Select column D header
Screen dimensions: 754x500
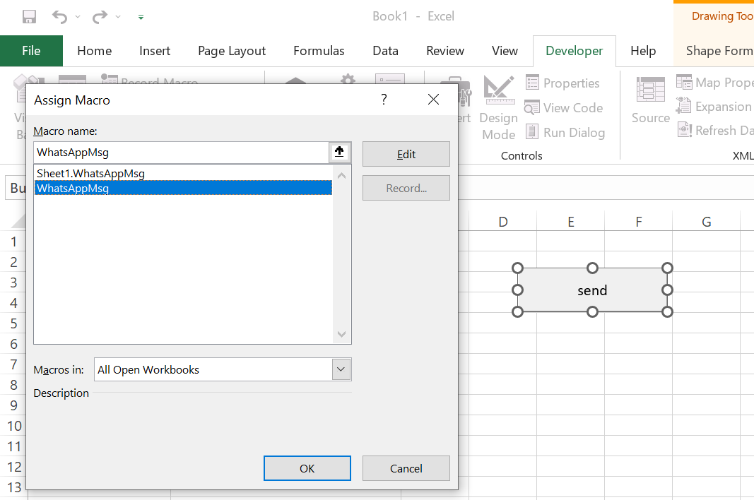click(x=503, y=222)
